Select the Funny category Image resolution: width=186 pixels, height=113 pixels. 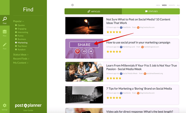pyautogui.click(x=19, y=35)
